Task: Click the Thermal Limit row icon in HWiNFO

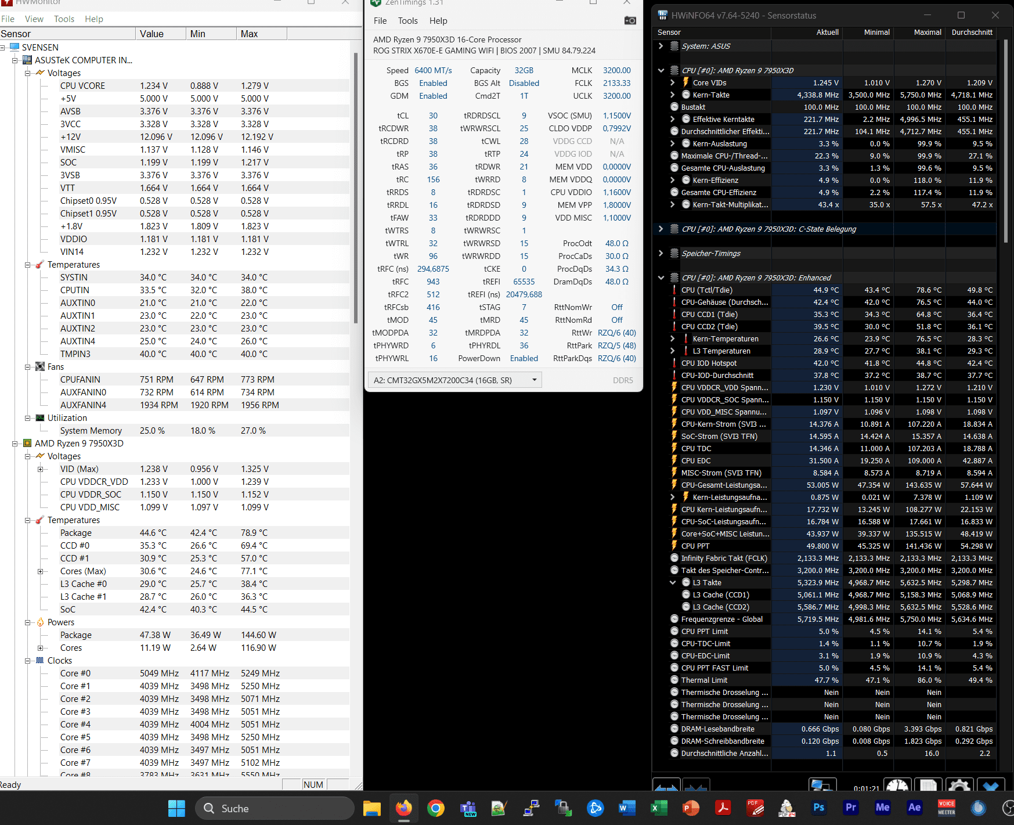Action: tap(674, 680)
